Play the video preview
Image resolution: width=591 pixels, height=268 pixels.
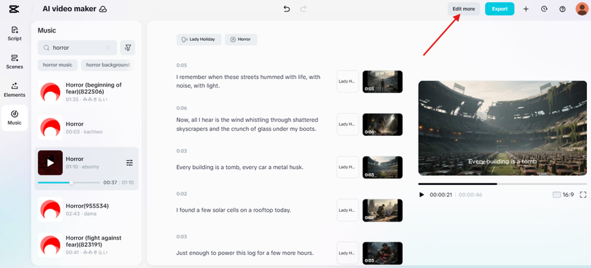pos(421,195)
